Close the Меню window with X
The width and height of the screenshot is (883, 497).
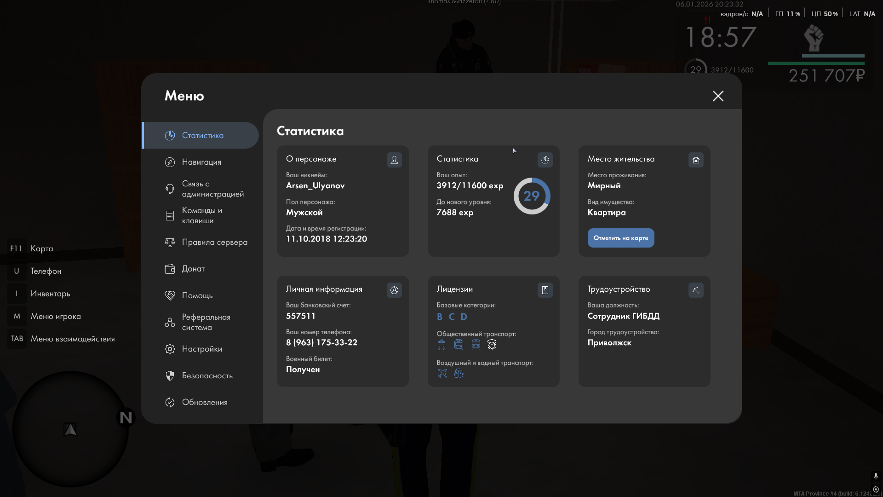pos(718,96)
